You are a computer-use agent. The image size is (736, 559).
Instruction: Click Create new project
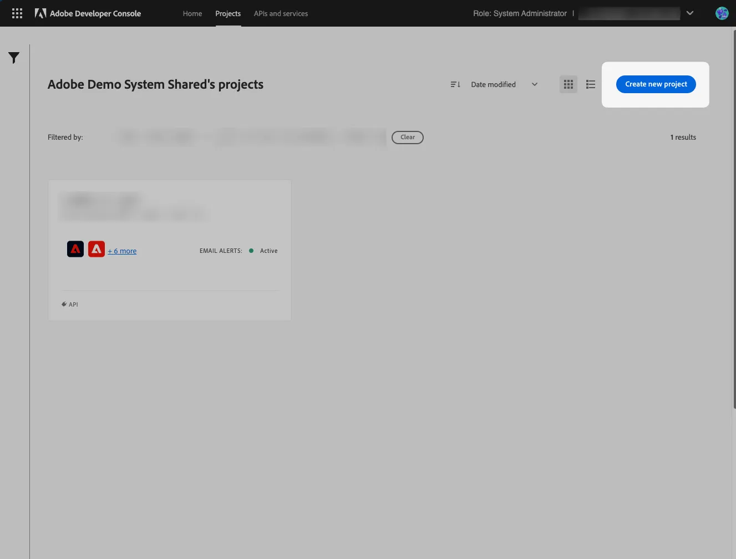click(656, 84)
